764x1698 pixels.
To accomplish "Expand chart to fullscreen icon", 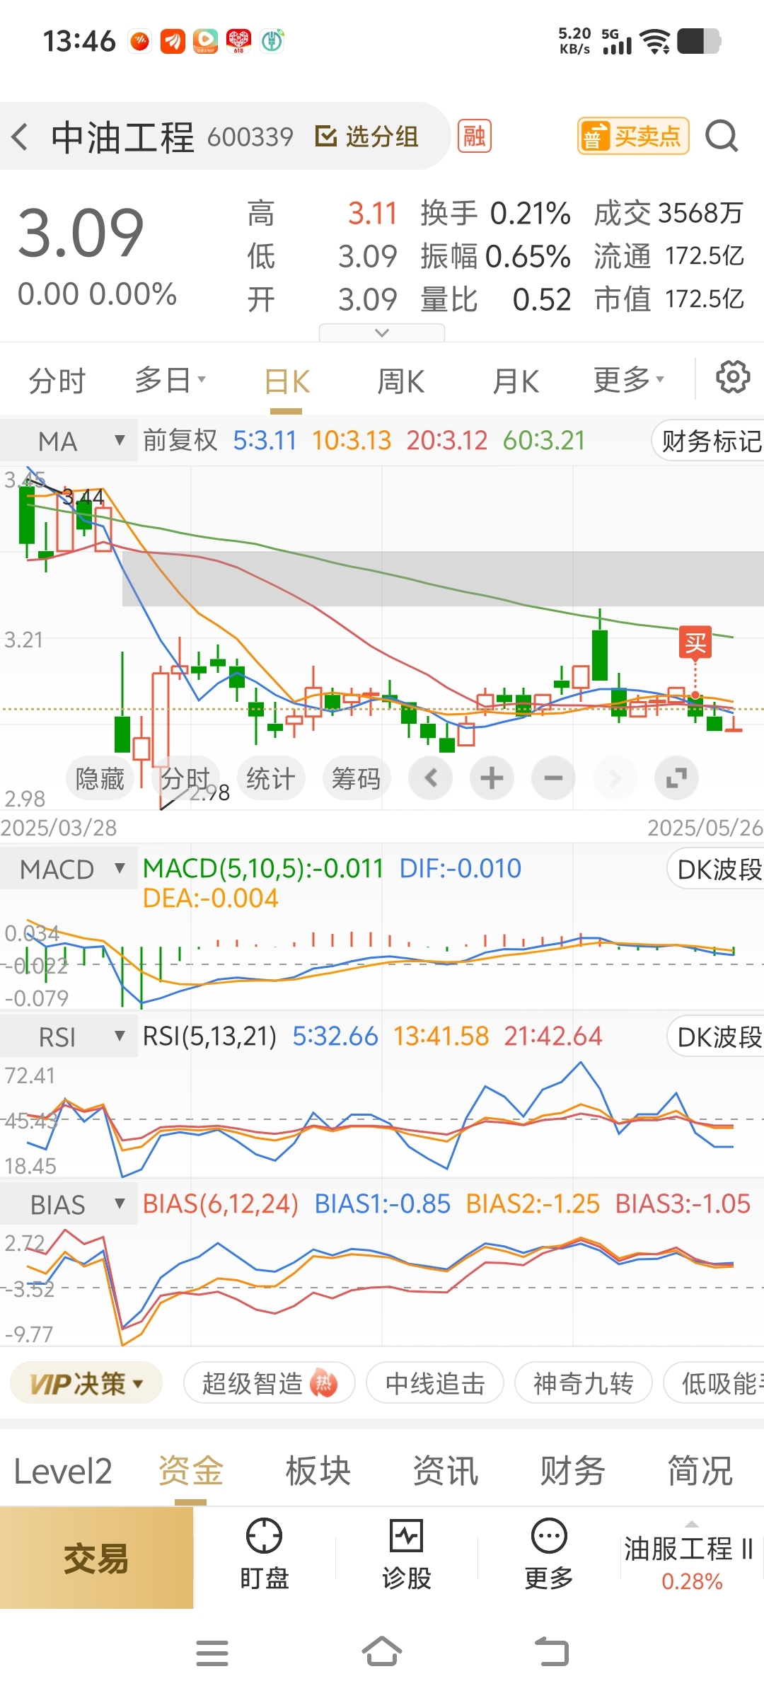I will click(676, 778).
